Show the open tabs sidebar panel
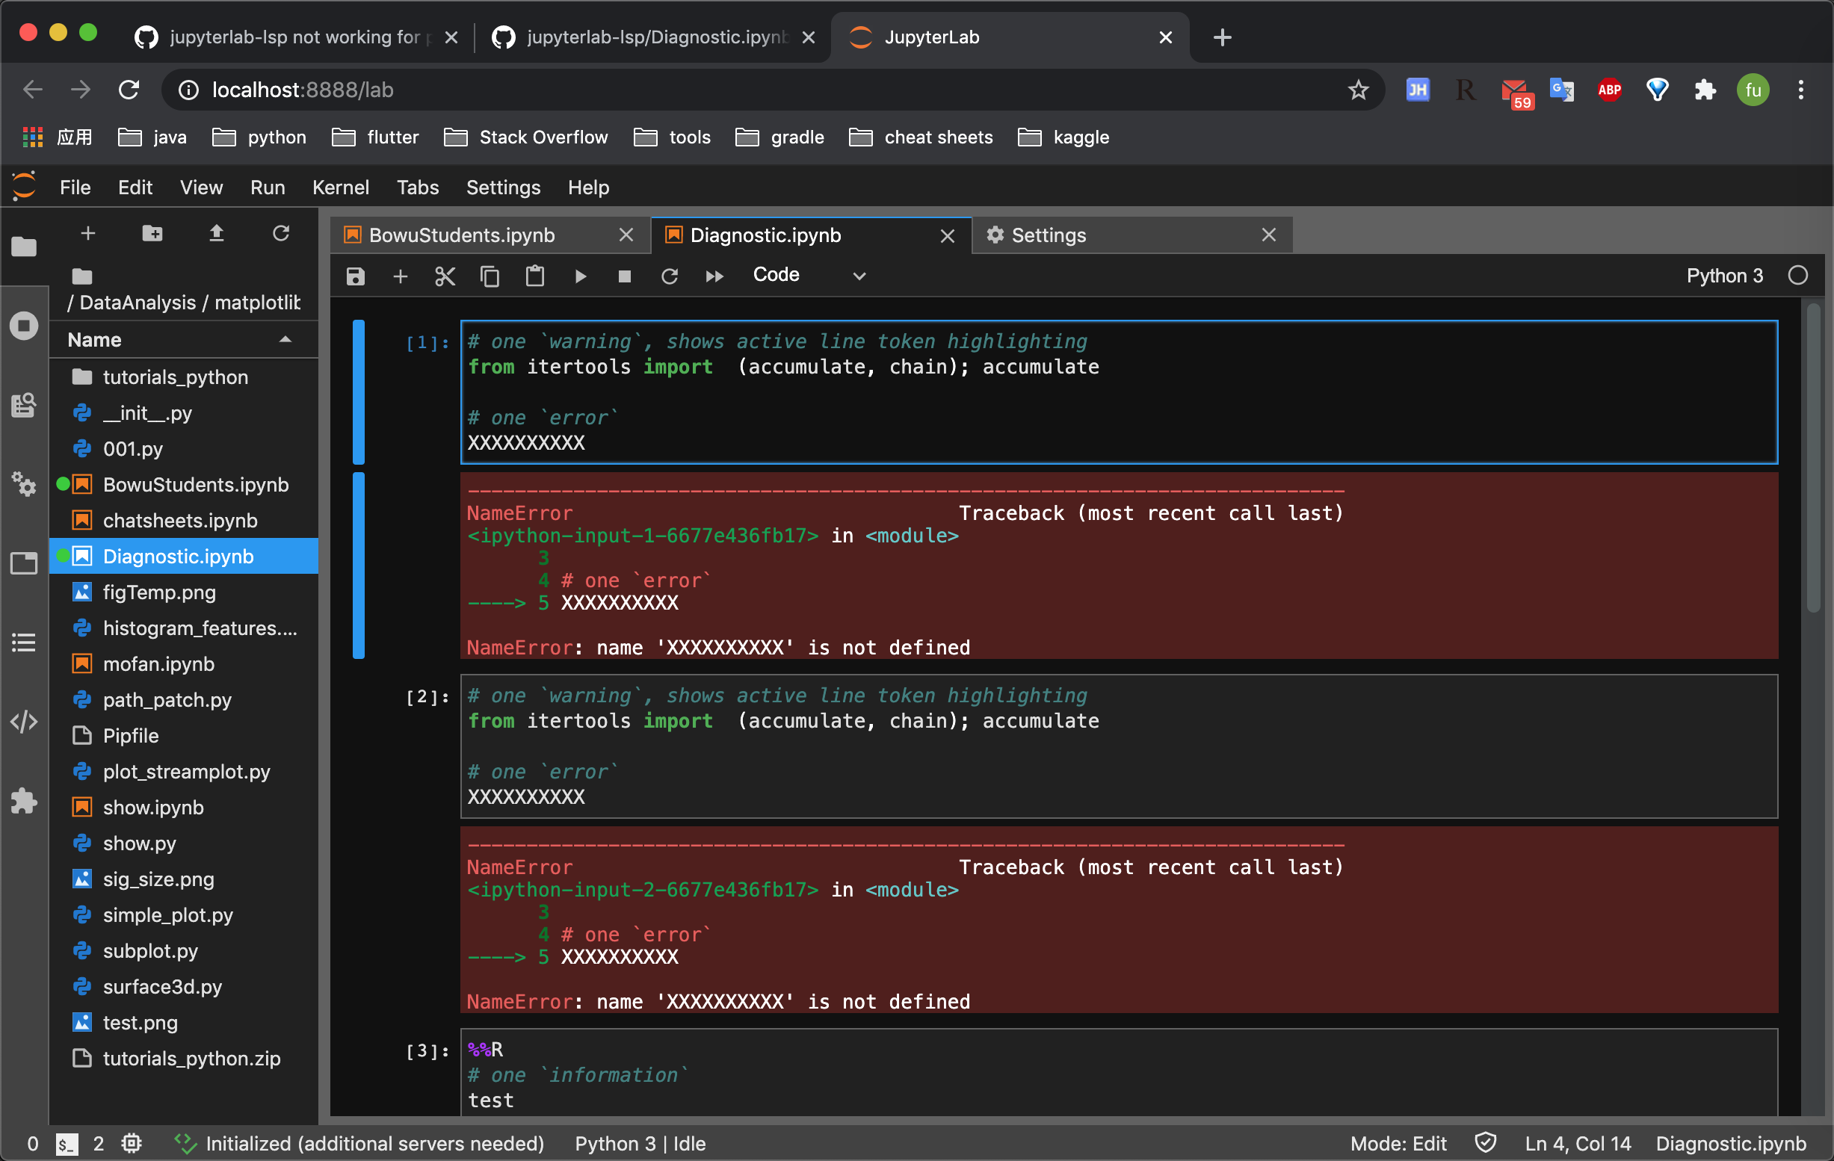The height and width of the screenshot is (1161, 1834). click(24, 563)
